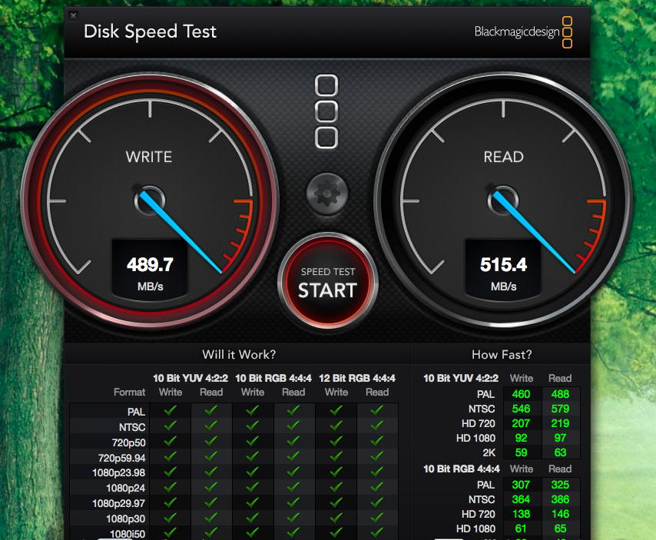Click the 1080p23.98 format row label

(119, 473)
